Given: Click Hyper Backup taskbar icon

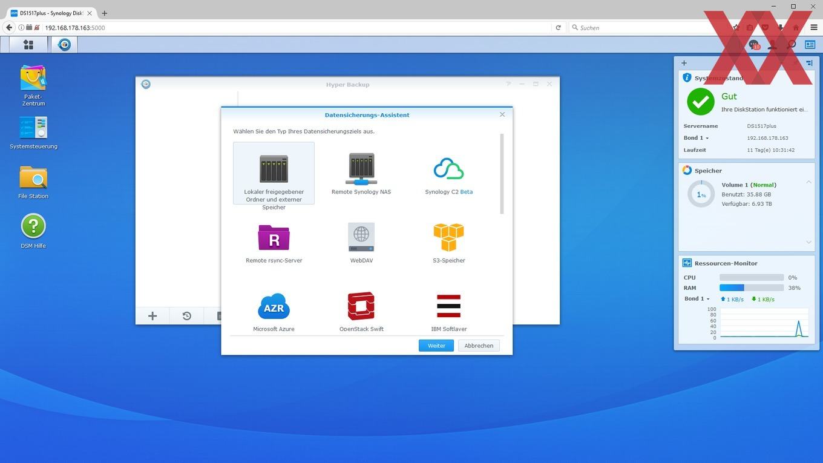Looking at the screenshot, I should point(64,44).
